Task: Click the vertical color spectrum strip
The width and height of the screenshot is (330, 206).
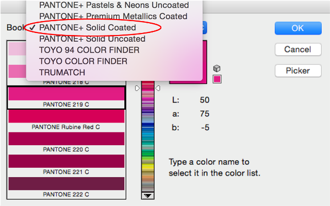Action: pyautogui.click(x=148, y=136)
